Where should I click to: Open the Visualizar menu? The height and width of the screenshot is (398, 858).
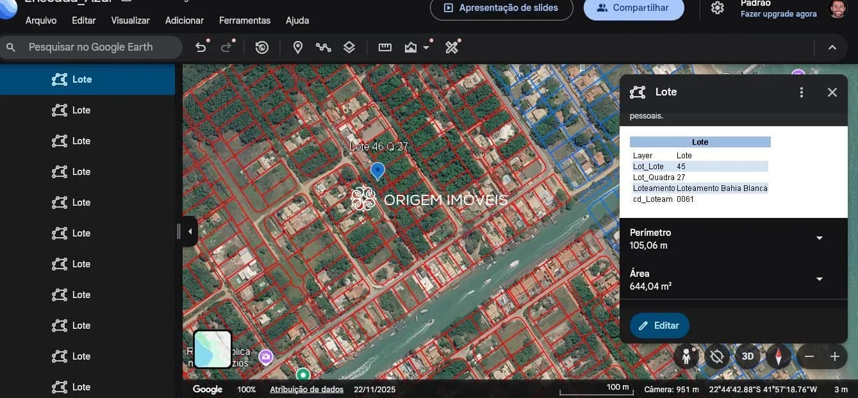131,21
